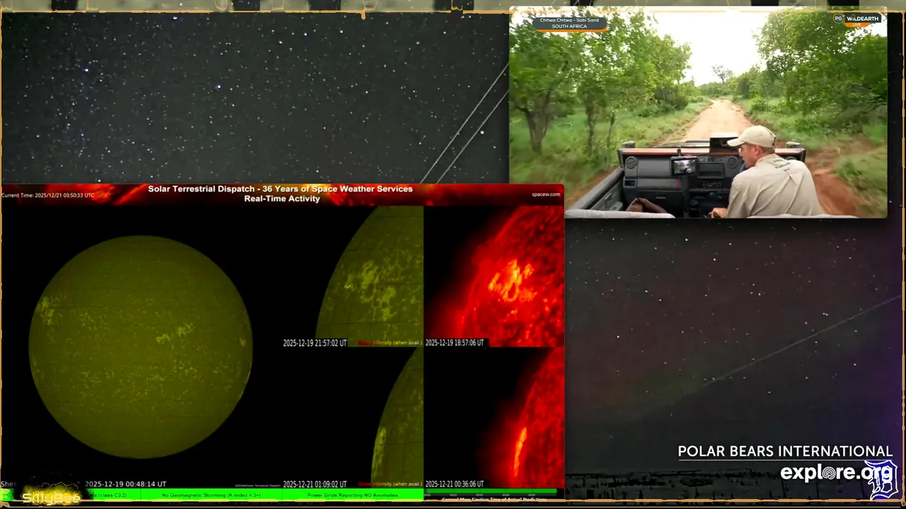Screen dimensions: 906x509
Task: Click the Chitwa Chitwa - Sabi Sand location badge
Action: pyautogui.click(x=569, y=23)
